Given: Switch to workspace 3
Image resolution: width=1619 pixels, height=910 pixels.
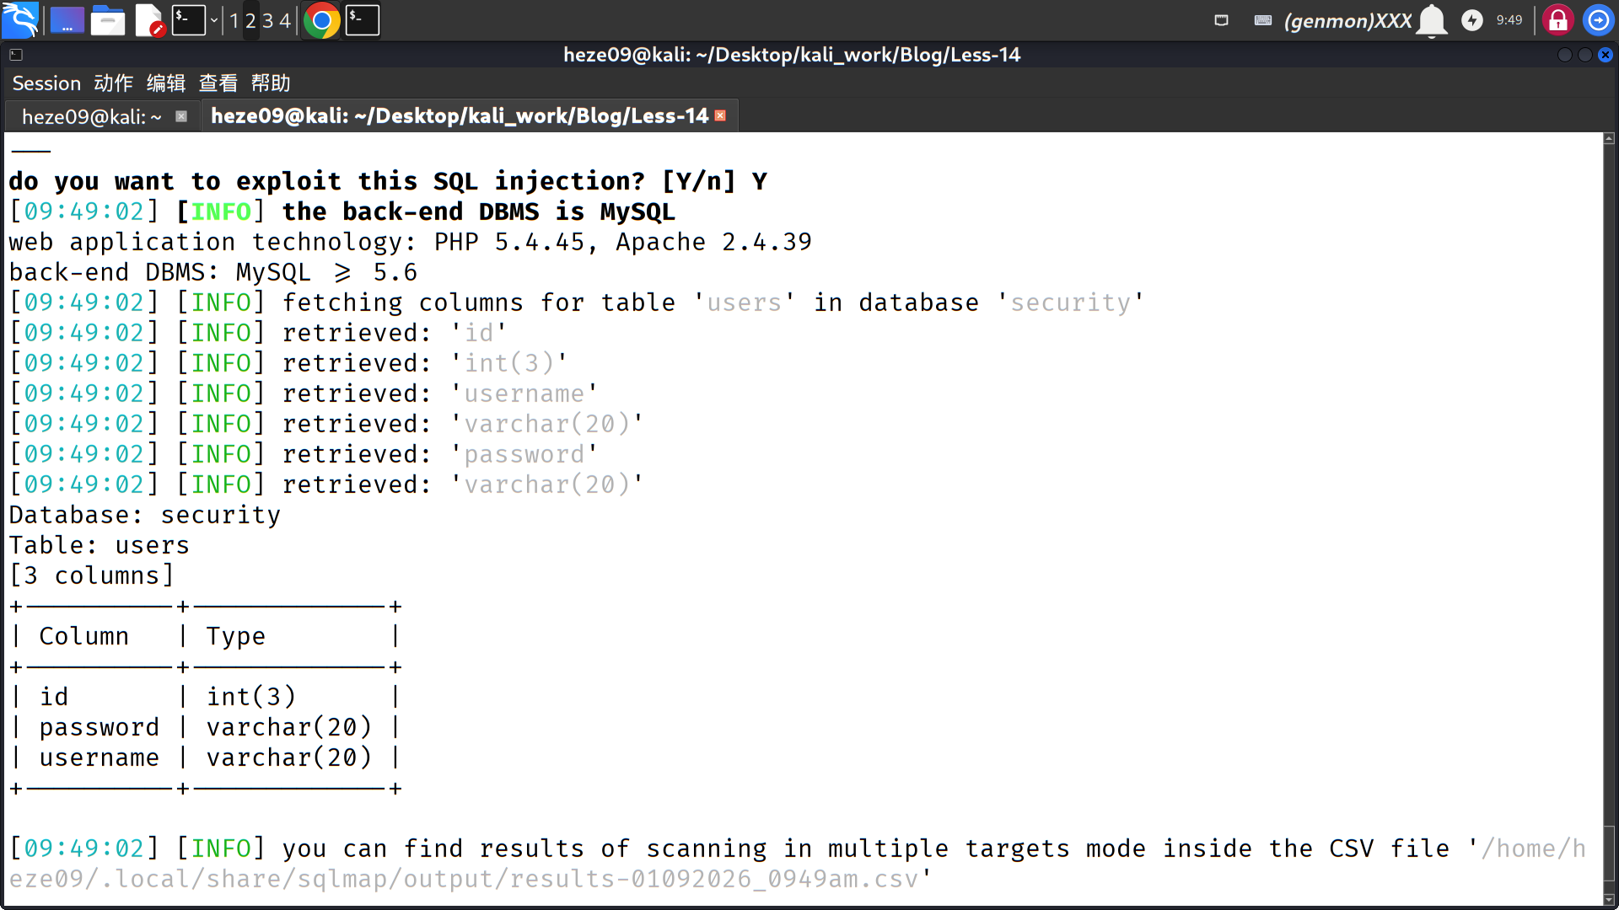Looking at the screenshot, I should coord(267,20).
